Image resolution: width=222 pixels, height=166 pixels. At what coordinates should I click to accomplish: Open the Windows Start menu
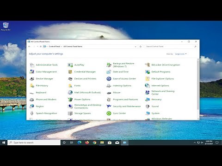click(x=4, y=142)
